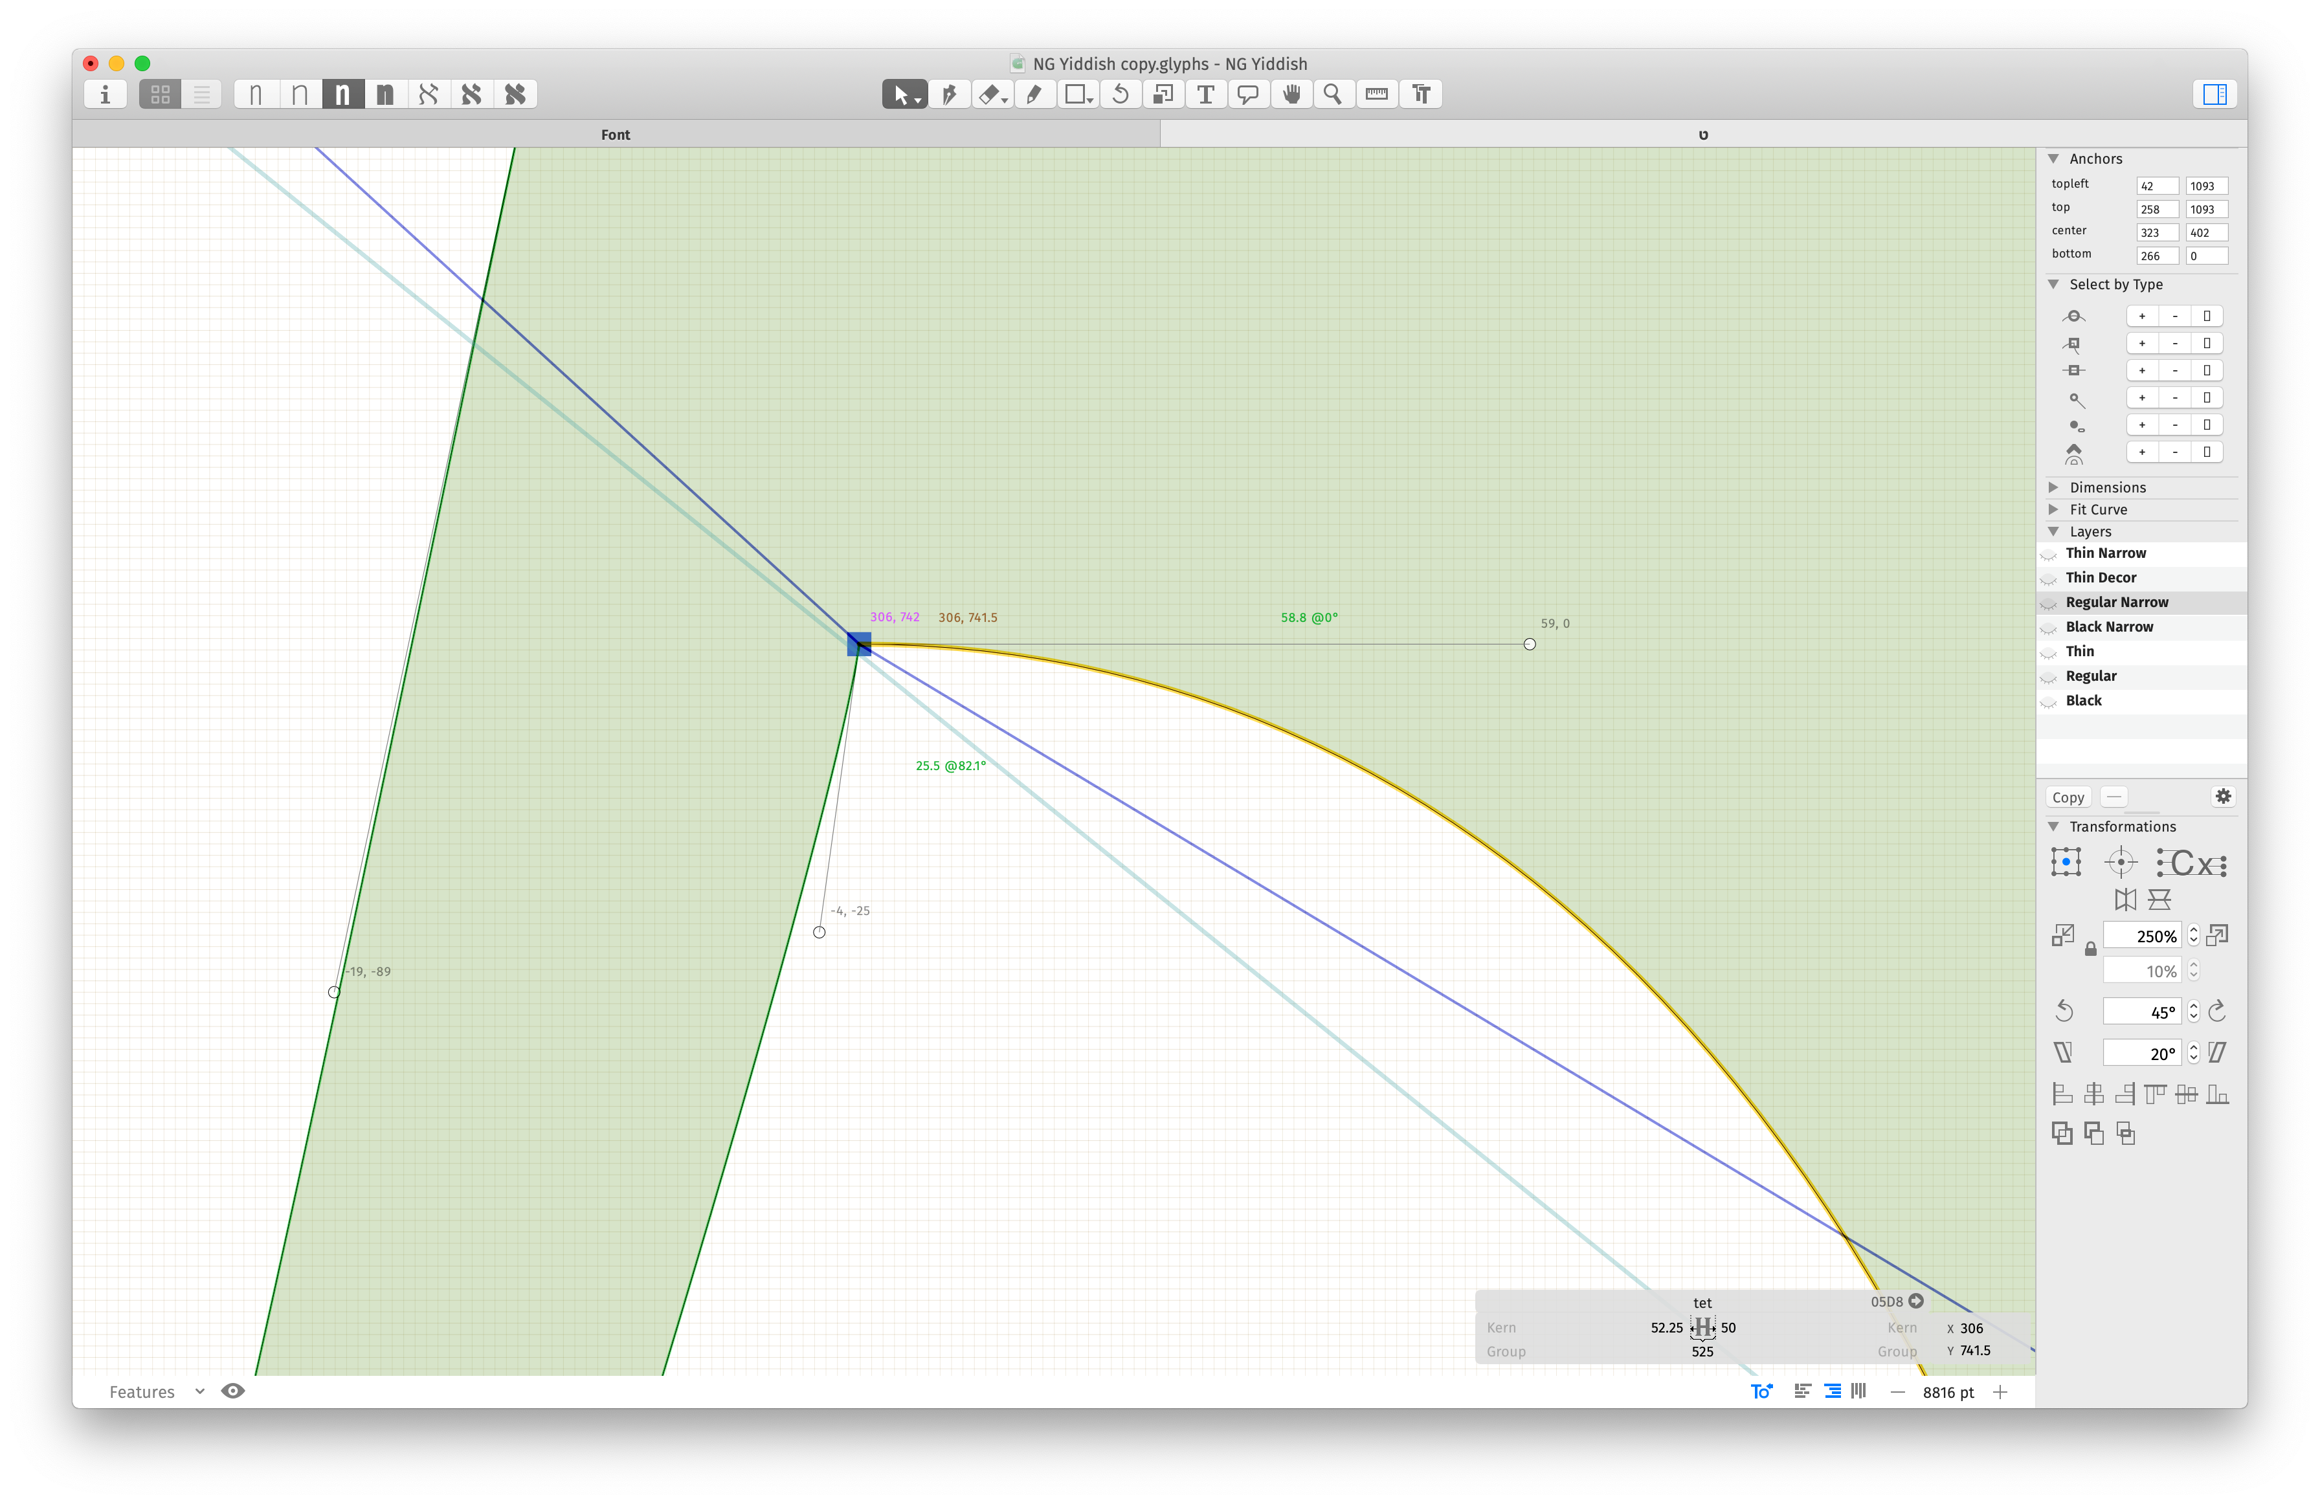2320x1504 pixels.
Task: Switch to the tet glyph tab
Action: tap(1703, 135)
